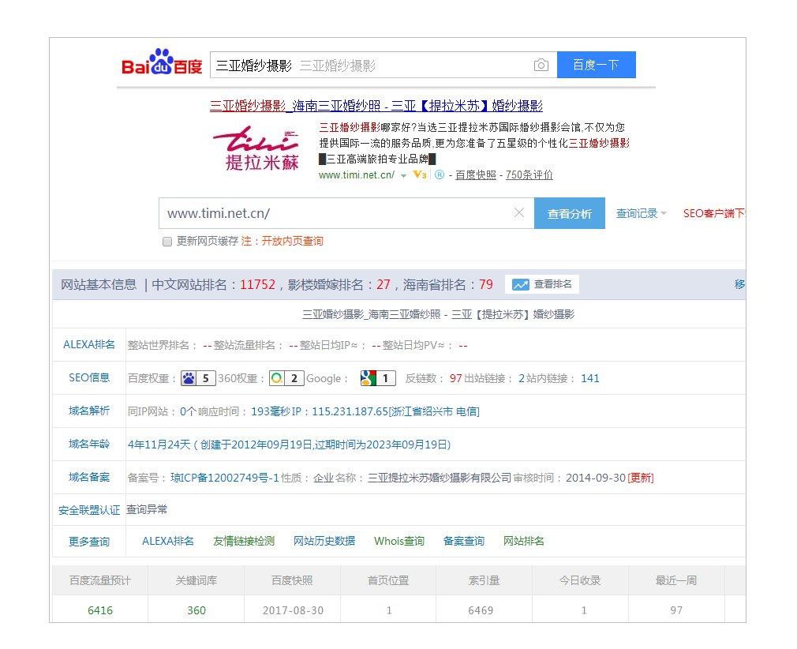This screenshot has width=797, height=649.
Task: Click the 站内链接 value 141
Action: pos(590,378)
